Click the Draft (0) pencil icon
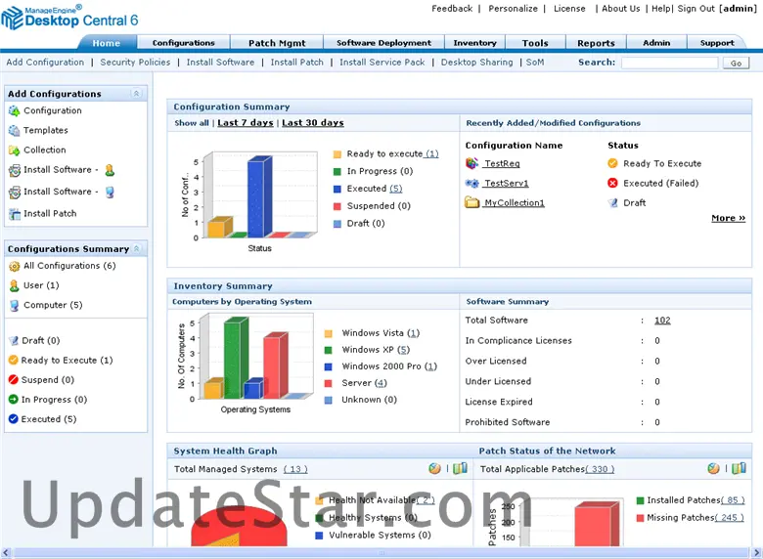 pos(13,341)
